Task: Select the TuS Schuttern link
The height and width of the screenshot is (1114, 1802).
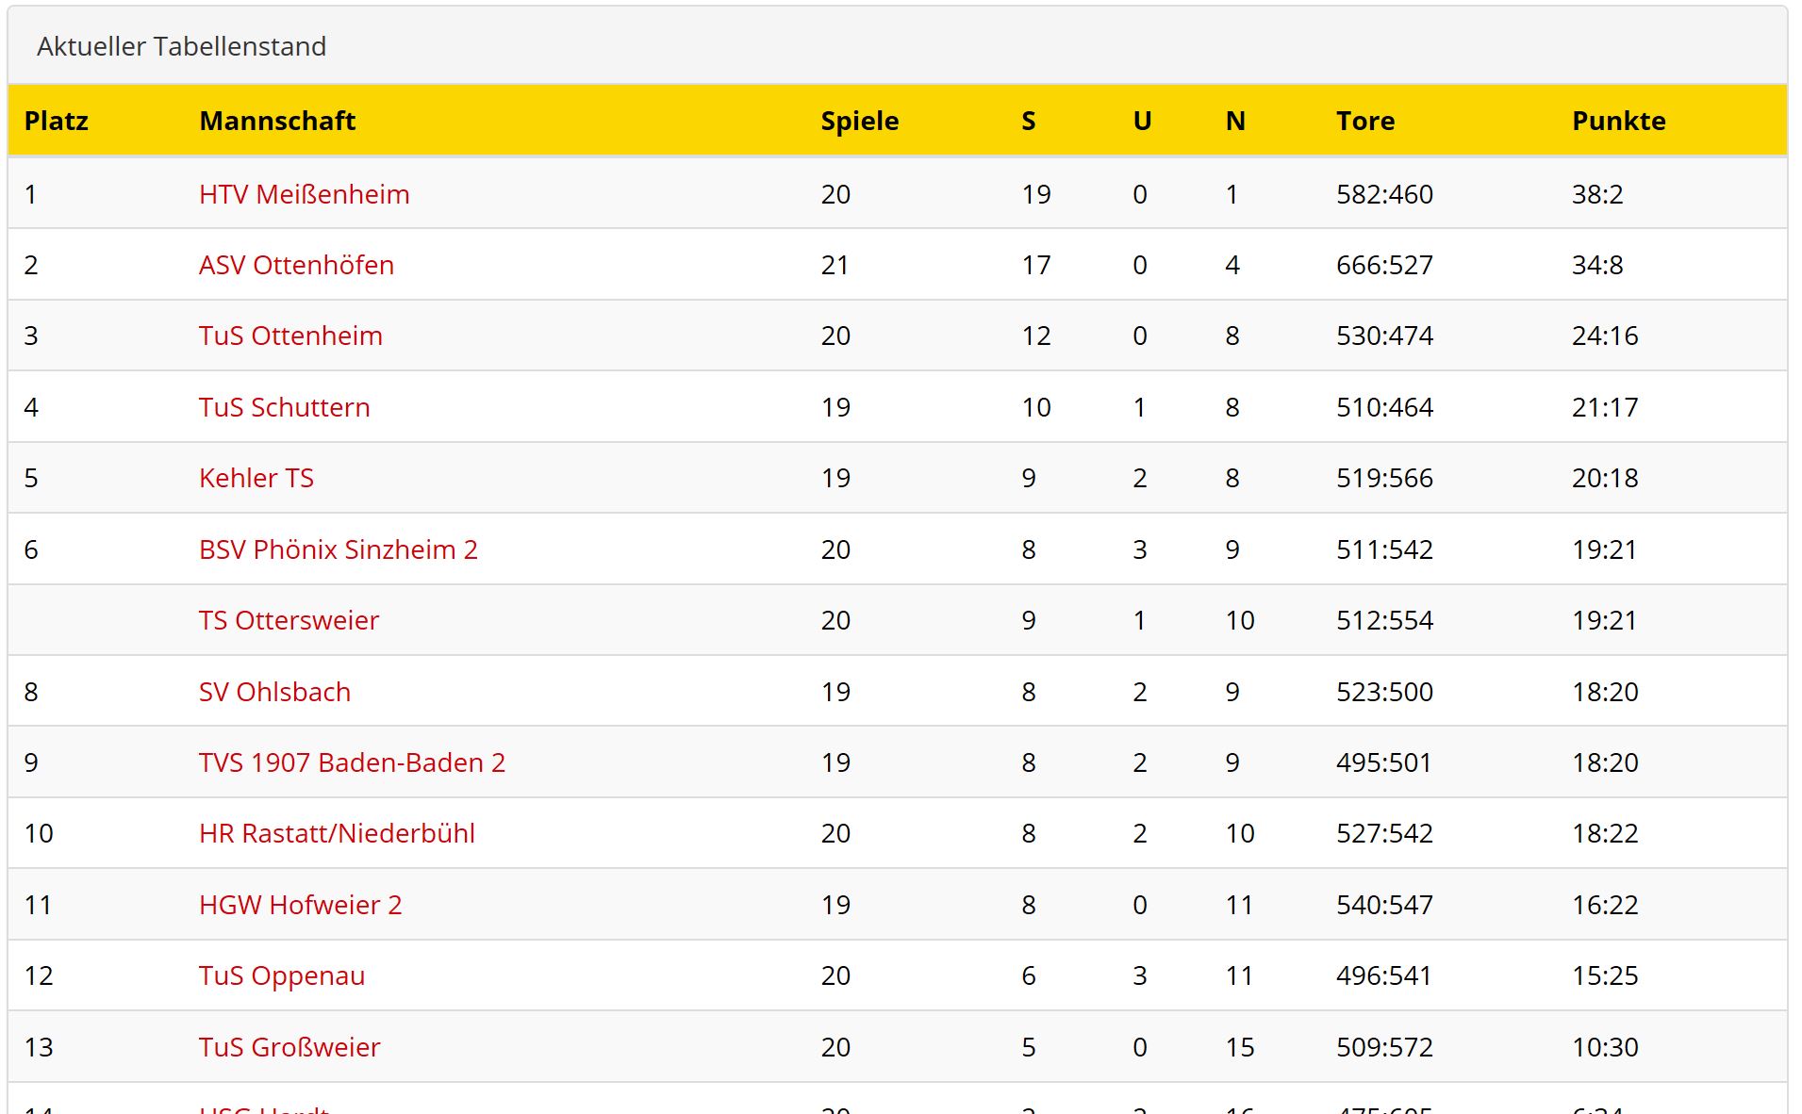Action: click(284, 407)
